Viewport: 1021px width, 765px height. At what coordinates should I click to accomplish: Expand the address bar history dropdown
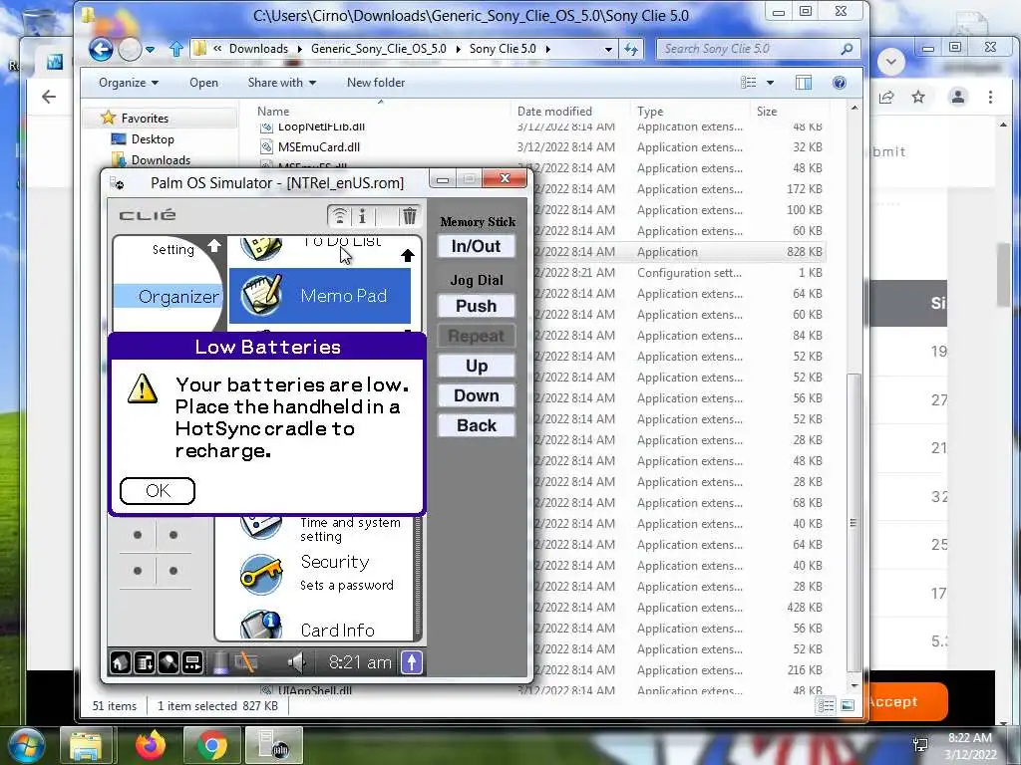pyautogui.click(x=608, y=49)
